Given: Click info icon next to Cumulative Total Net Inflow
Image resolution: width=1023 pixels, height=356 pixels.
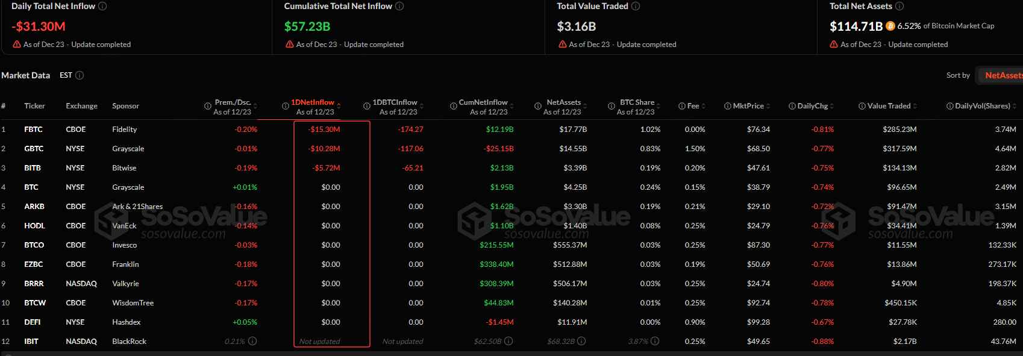Looking at the screenshot, I should click(x=399, y=6).
